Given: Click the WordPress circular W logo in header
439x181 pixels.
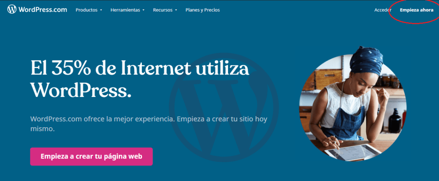Looking at the screenshot, I should 12,9.
